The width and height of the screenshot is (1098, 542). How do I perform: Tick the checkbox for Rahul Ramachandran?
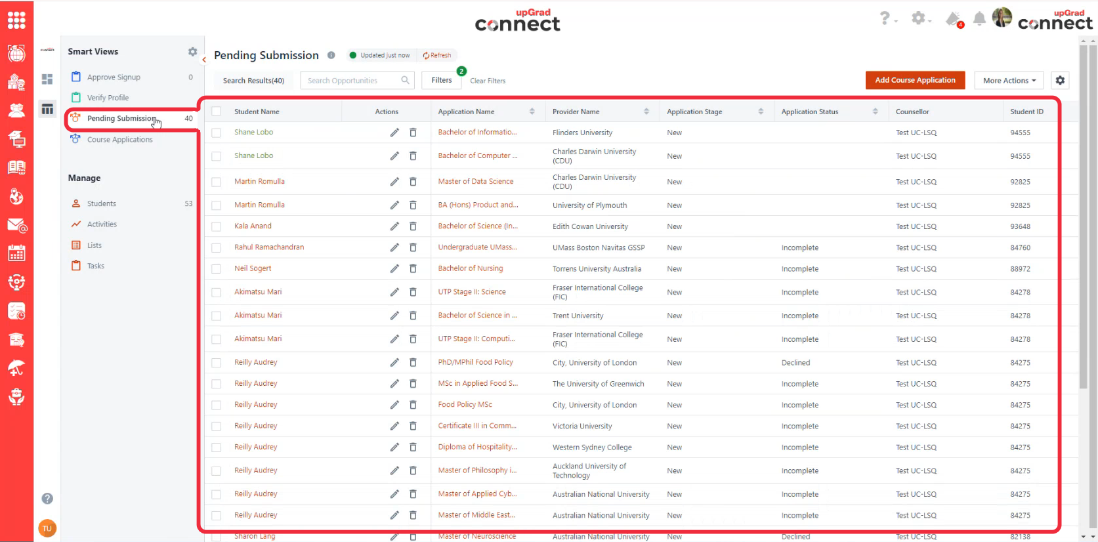(217, 248)
